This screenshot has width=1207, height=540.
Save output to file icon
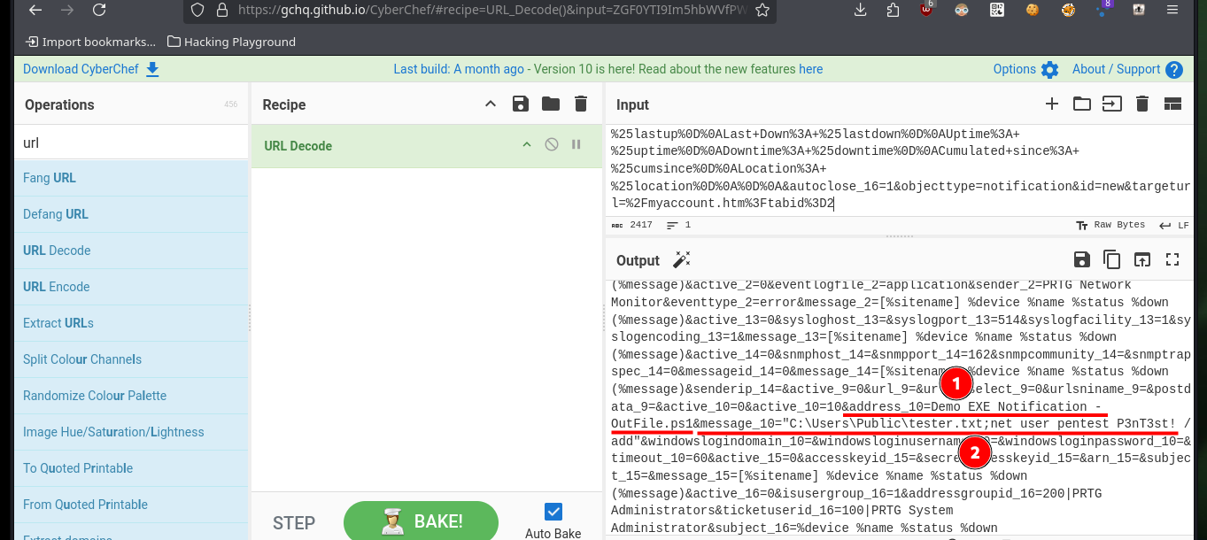click(1081, 259)
